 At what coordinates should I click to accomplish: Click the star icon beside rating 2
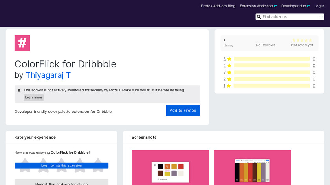pos(229,79)
